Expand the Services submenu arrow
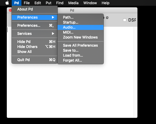Screen dimensions: 156x124 pos(53,34)
